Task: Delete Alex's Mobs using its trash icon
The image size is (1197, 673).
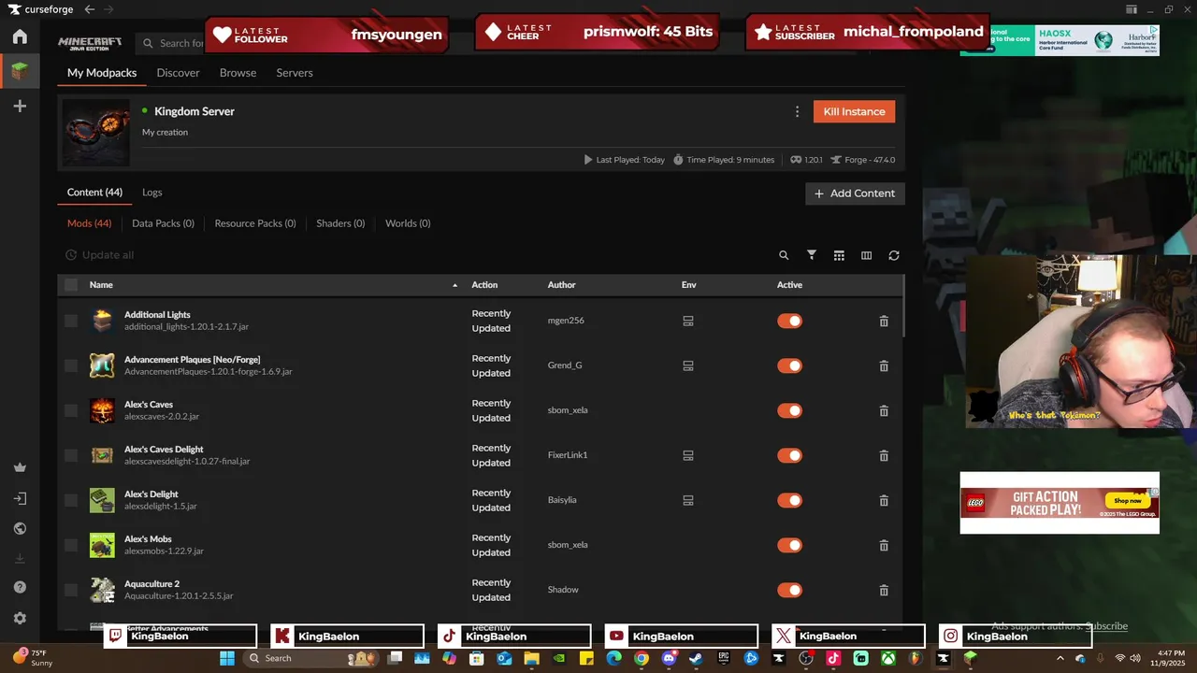Action: [884, 545]
